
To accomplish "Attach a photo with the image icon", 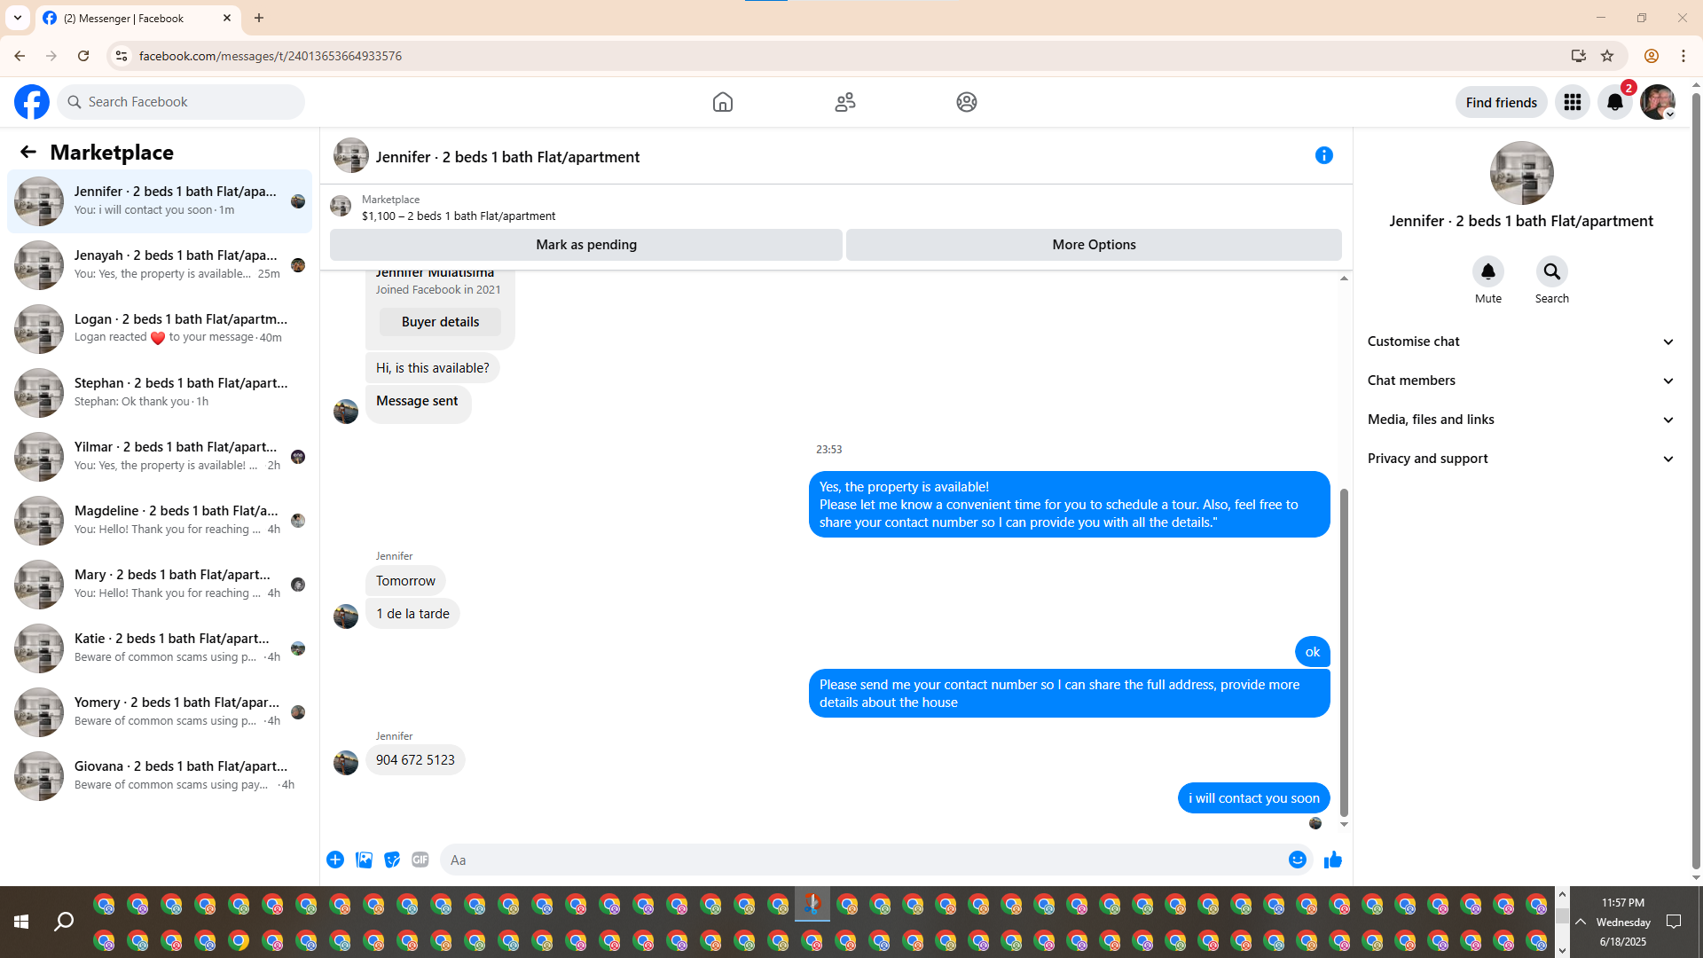I will click(364, 860).
